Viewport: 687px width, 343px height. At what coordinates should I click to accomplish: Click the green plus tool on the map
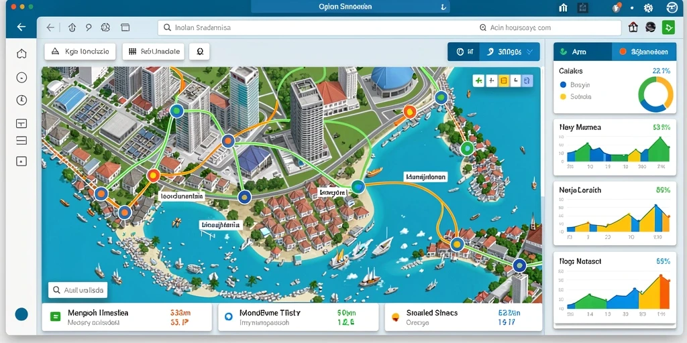coord(479,80)
